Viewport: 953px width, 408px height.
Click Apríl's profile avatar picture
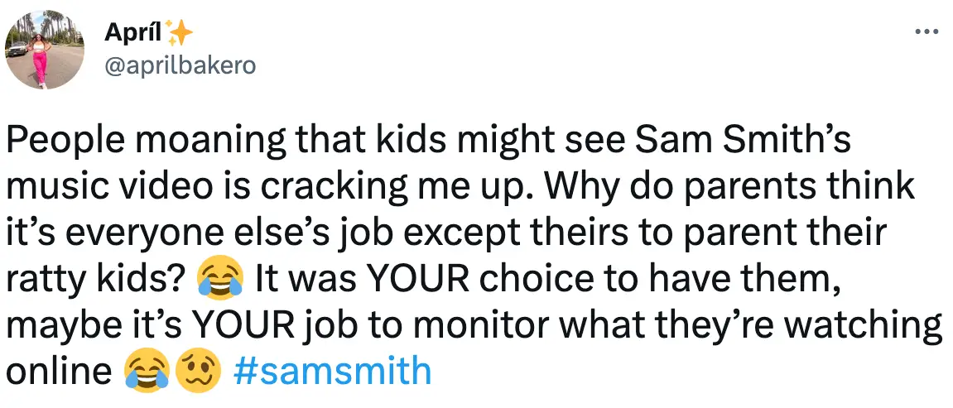(x=45, y=50)
